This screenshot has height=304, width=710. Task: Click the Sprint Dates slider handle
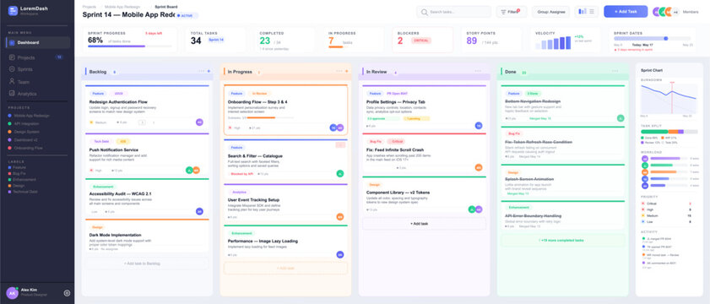tap(665, 39)
